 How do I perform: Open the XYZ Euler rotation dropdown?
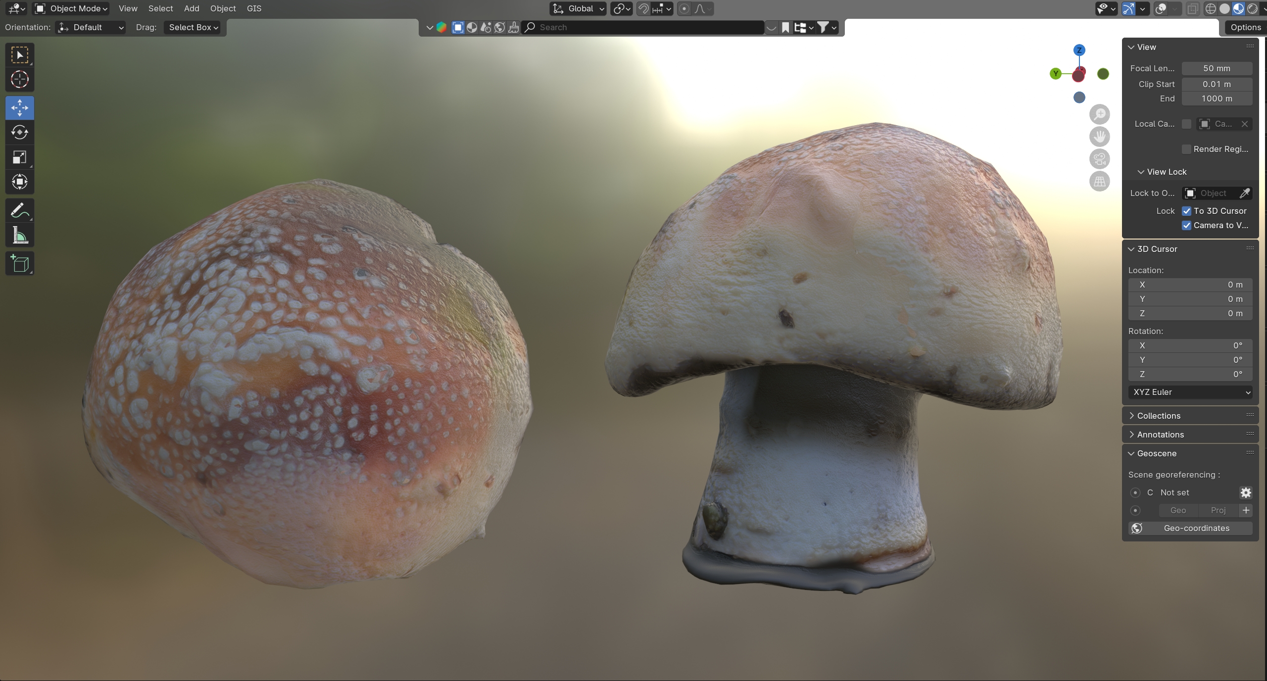pos(1190,392)
